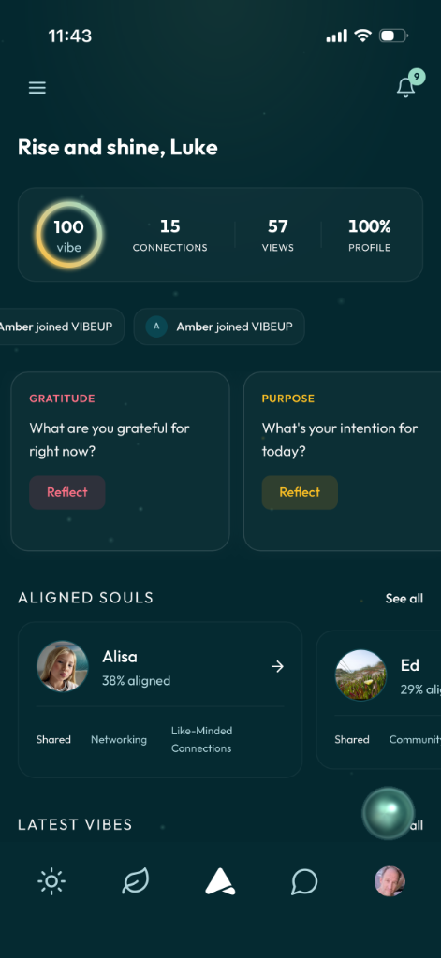Screen dimensions: 441x958
Task: Select the Networking tag on Alisa's card
Action: 119,740
